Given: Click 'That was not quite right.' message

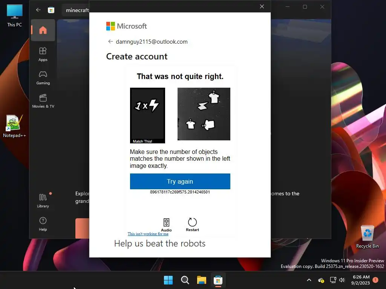Looking at the screenshot, I should (180, 76).
